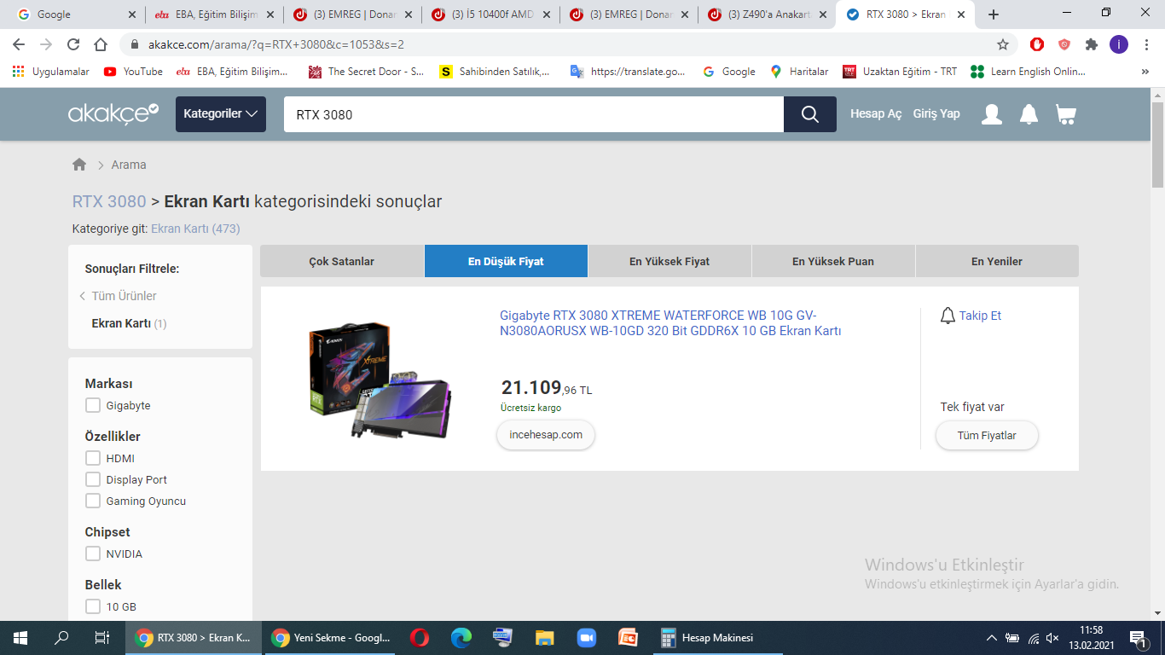Open the Chrome extensions puzzle icon
The width and height of the screenshot is (1165, 655).
(1092, 44)
